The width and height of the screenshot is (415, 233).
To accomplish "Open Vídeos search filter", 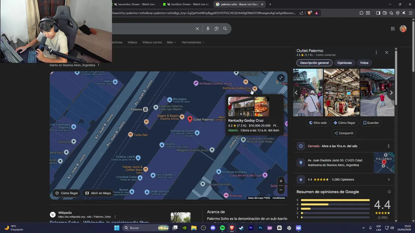I will (x=132, y=42).
